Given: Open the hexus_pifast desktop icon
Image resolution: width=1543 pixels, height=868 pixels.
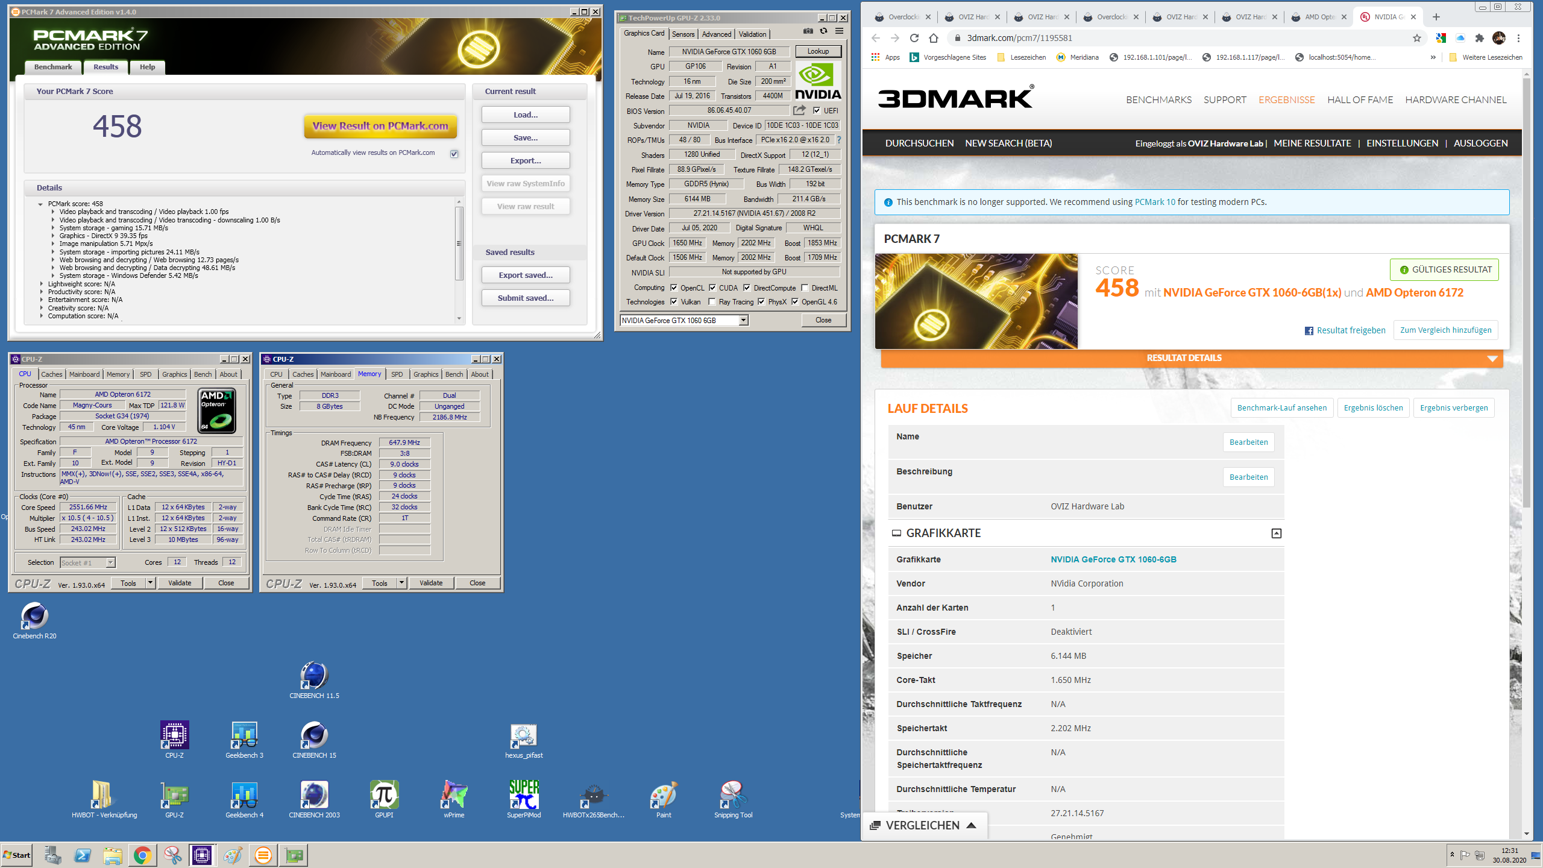Looking at the screenshot, I should [524, 740].
